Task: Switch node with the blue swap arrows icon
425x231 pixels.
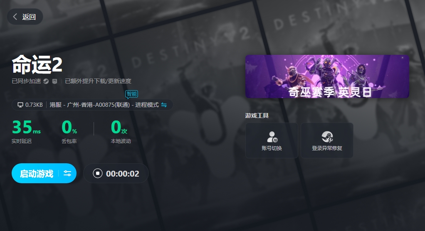Action: [x=164, y=105]
